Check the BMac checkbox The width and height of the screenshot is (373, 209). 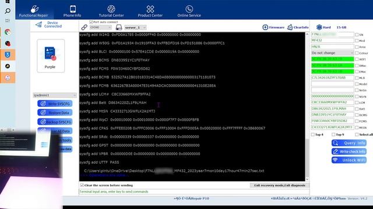coord(357,66)
